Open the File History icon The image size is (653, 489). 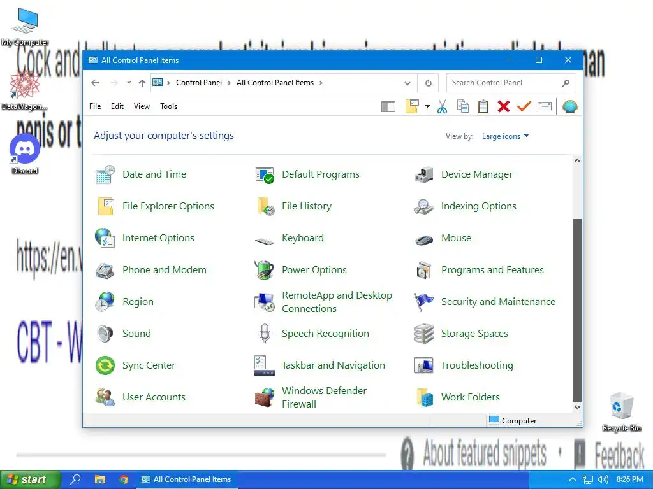coord(265,206)
